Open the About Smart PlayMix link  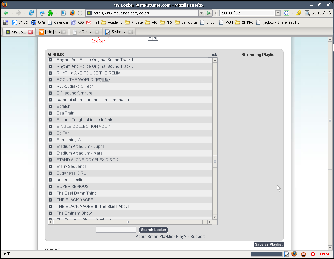[x=154, y=237]
